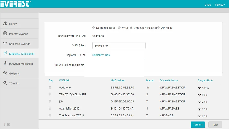Screen dimensions: 229x129
Task: Select the Devre dışı bırak radio option
Action: 94,28
